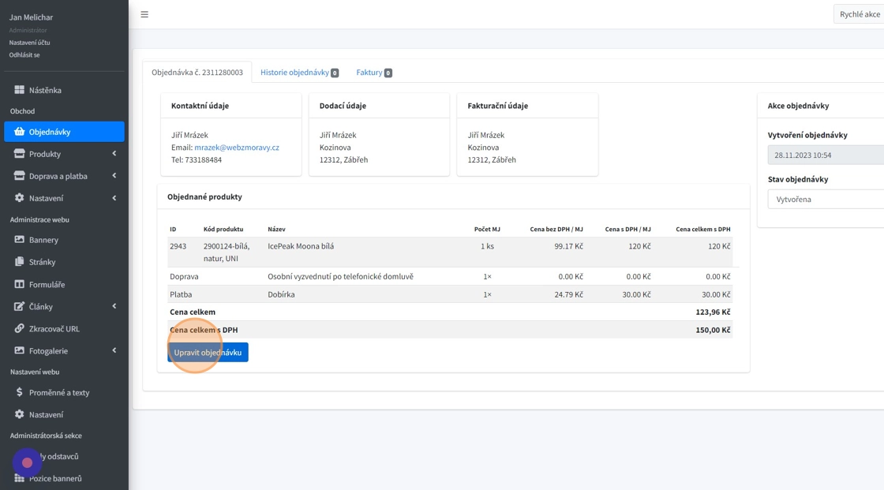
Task: Open Zkracovač URL link icon
Action: (x=20, y=328)
